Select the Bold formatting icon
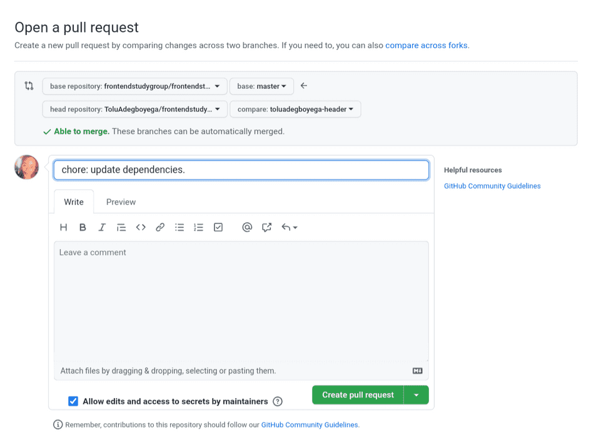 83,227
